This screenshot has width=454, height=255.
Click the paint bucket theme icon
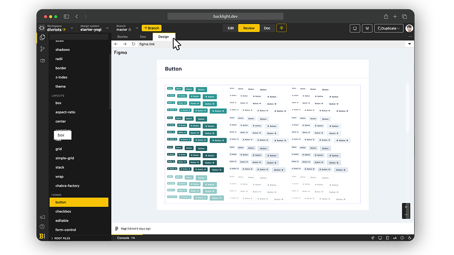pos(410,238)
